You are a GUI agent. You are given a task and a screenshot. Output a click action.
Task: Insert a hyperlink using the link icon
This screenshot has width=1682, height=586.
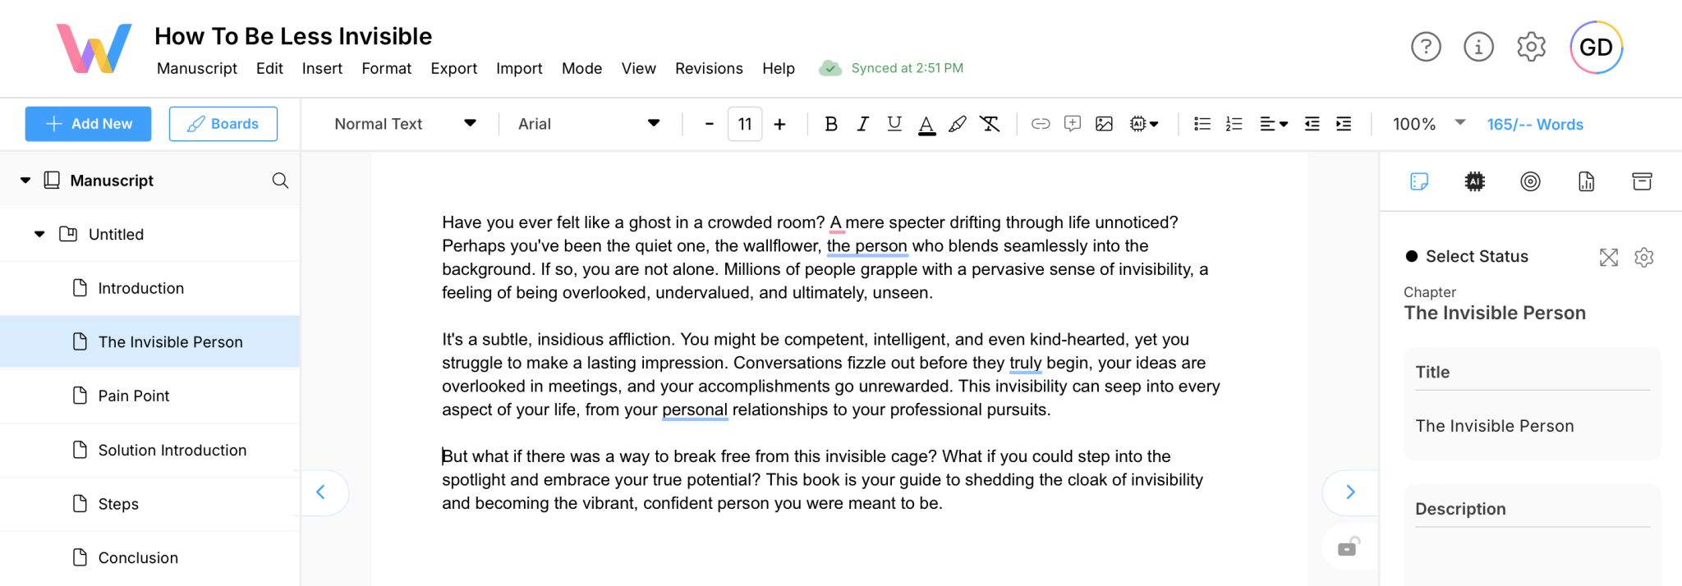click(1041, 124)
